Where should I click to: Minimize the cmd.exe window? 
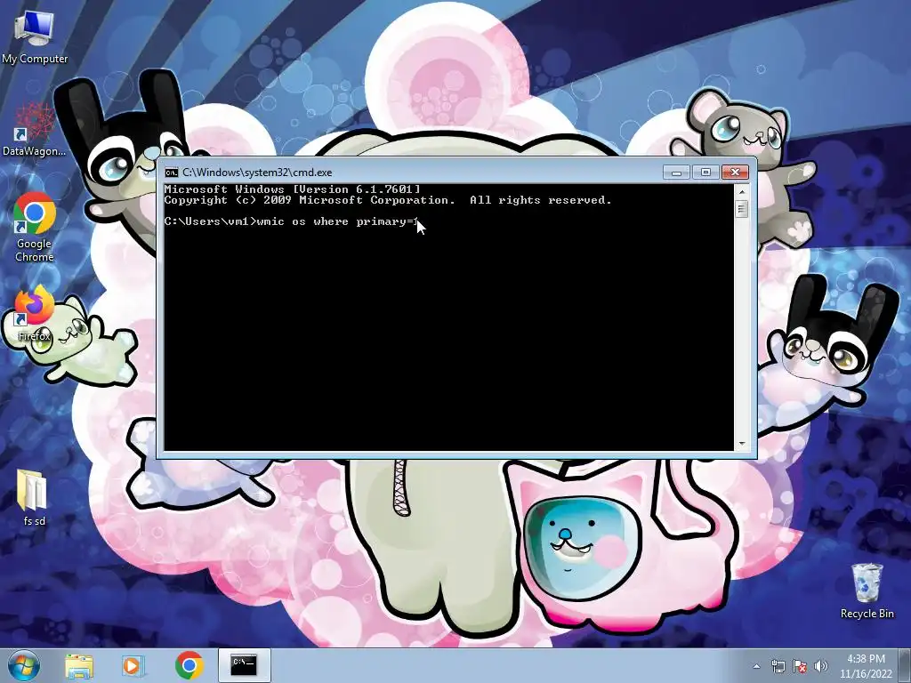[x=676, y=172]
